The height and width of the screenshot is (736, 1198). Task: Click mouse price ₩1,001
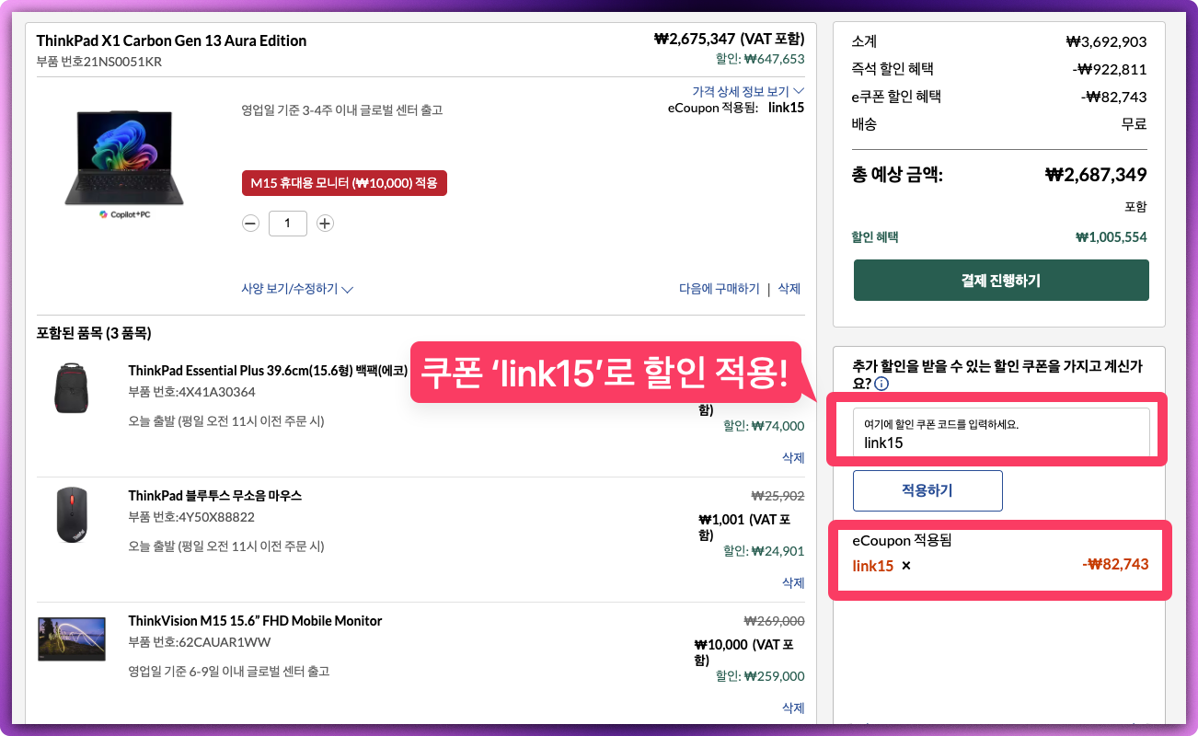coord(721,520)
